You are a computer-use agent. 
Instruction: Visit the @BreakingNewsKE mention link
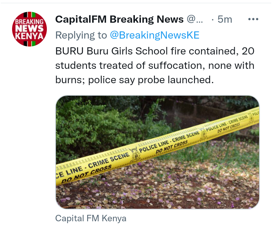click(155, 35)
